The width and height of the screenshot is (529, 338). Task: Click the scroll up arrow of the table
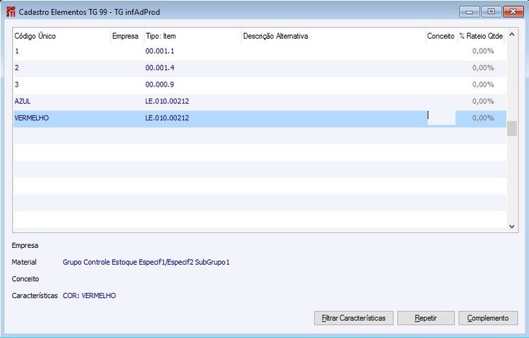coord(512,35)
